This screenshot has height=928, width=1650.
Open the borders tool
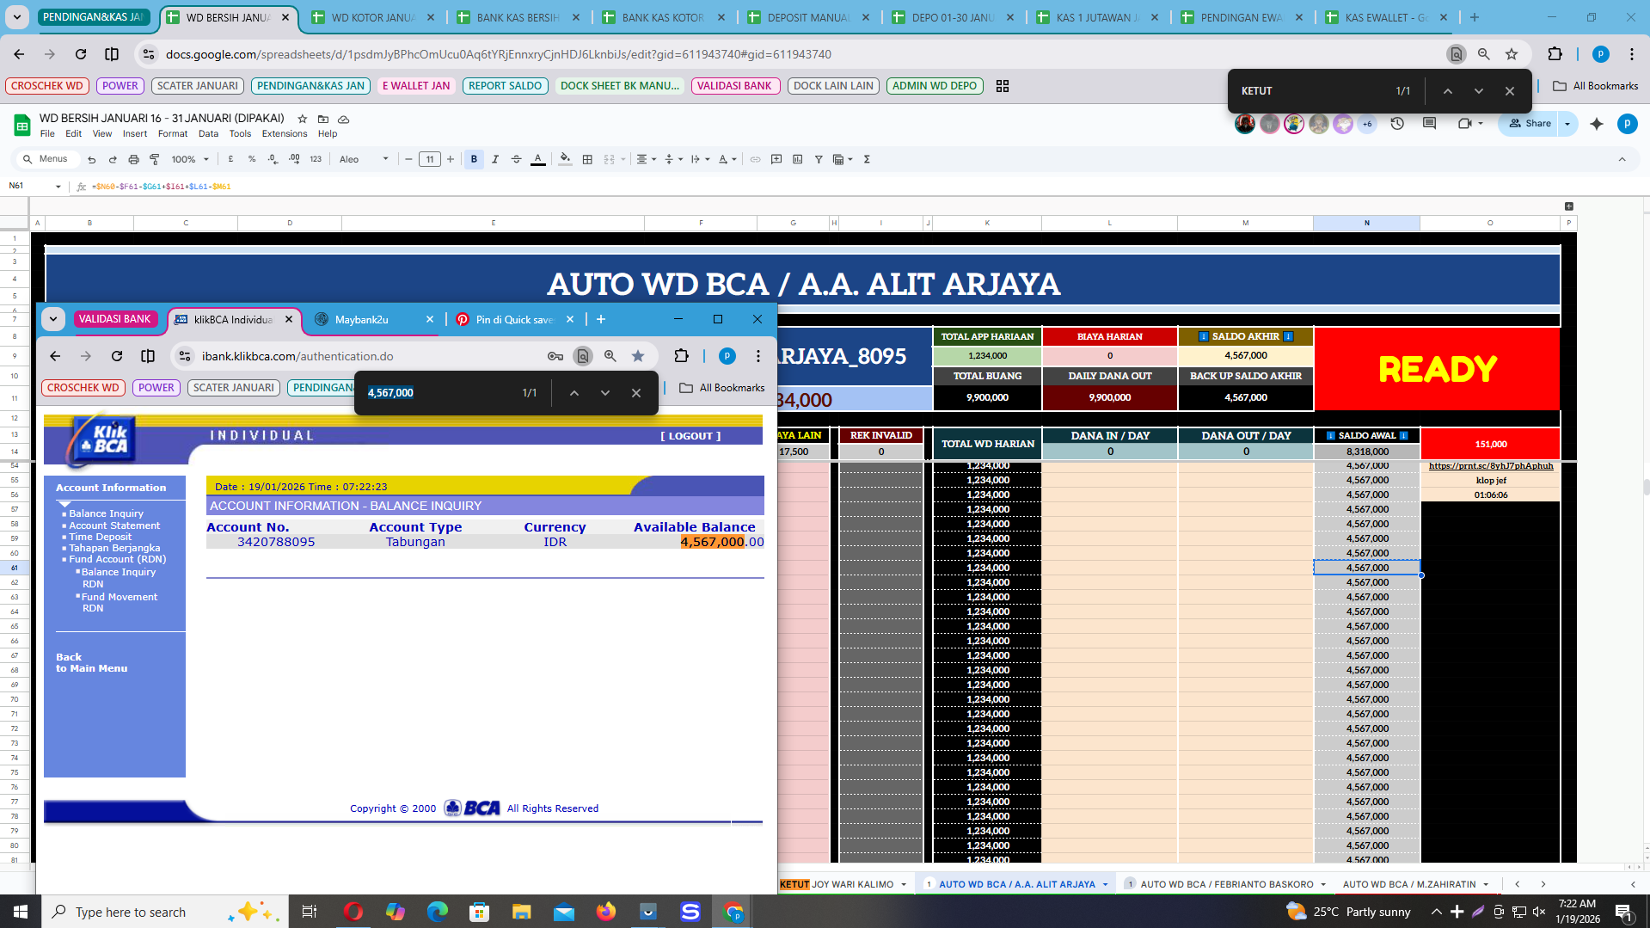[587, 159]
